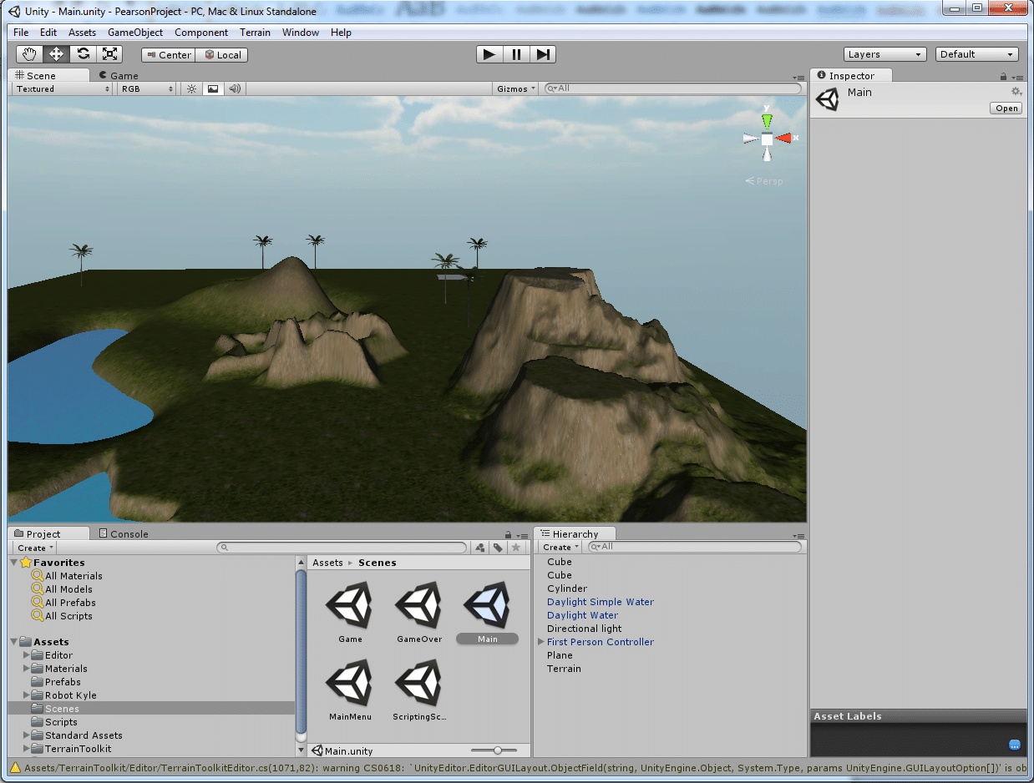Open the File menu

21,33
